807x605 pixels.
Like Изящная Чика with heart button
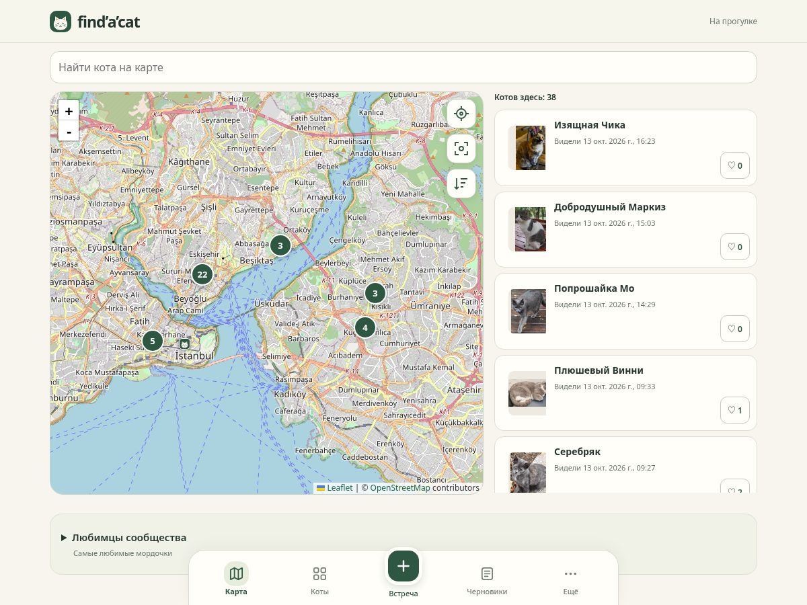pyautogui.click(x=735, y=165)
